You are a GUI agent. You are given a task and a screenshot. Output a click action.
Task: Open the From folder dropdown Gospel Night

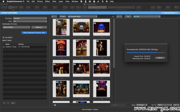click(82, 17)
